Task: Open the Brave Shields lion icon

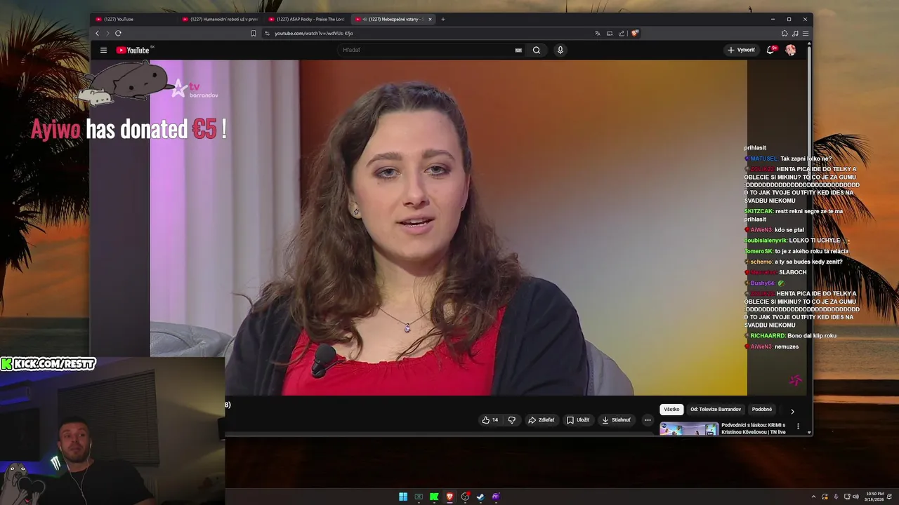Action: pos(634,33)
